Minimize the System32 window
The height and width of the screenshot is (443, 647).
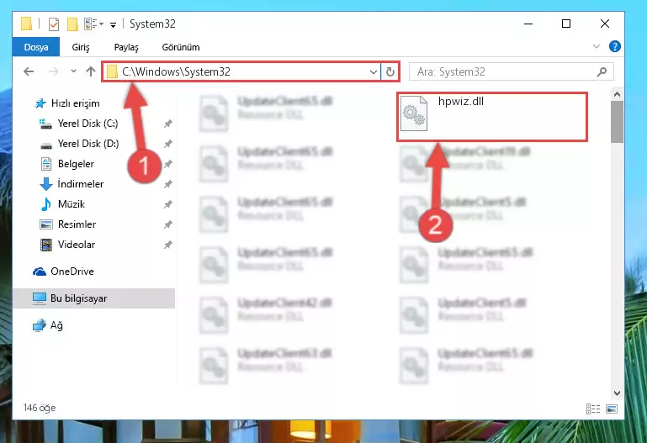coord(528,24)
